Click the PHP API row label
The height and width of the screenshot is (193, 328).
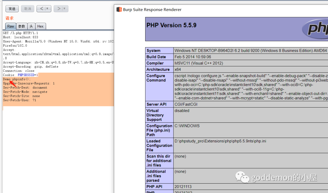(154, 187)
